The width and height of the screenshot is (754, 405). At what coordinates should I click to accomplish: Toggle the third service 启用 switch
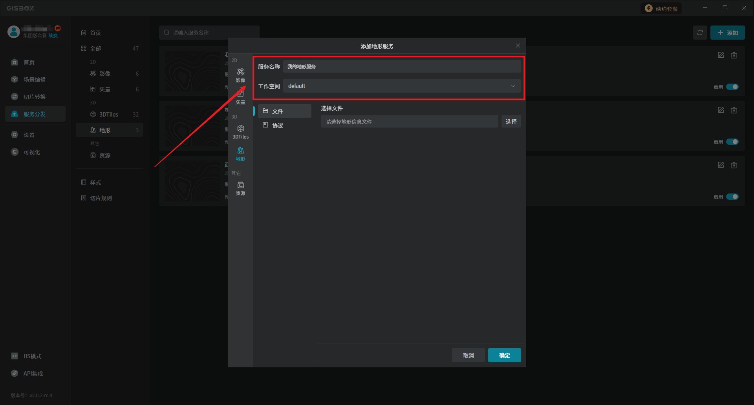[732, 197]
